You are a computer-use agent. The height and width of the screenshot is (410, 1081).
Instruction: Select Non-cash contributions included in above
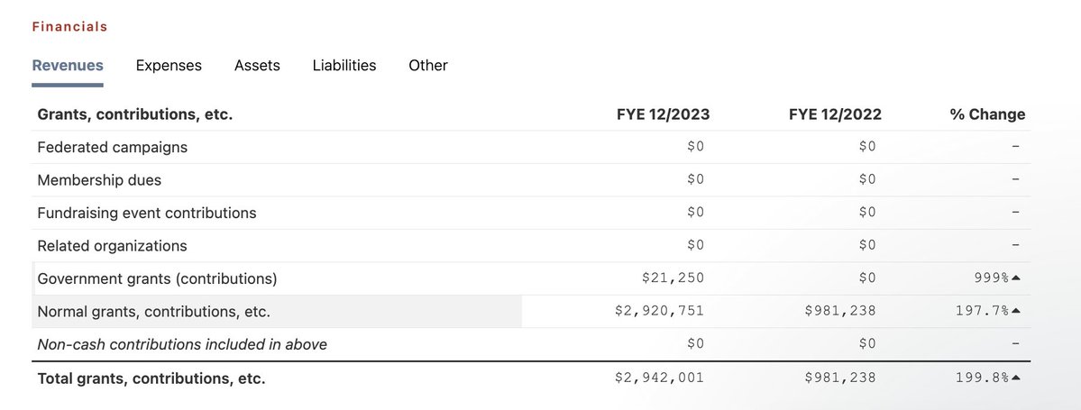pos(182,344)
